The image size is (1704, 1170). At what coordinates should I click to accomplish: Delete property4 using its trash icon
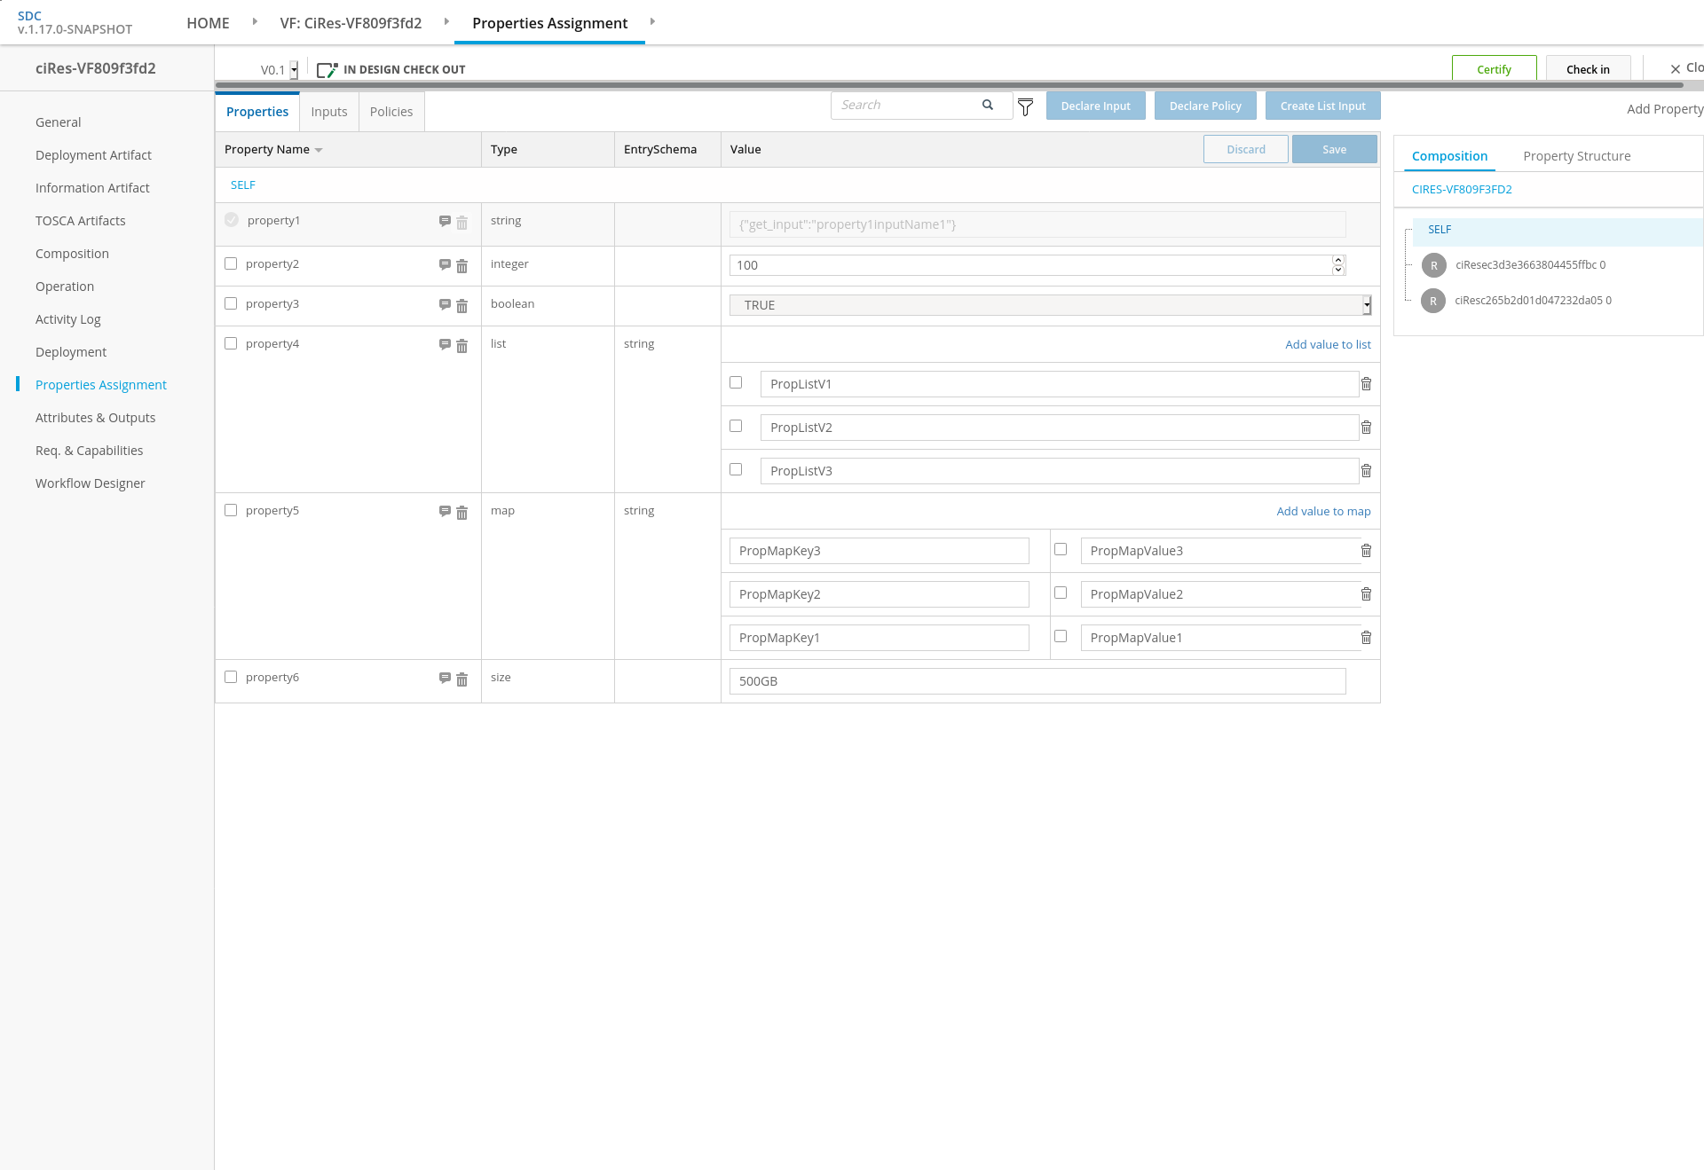coord(461,346)
